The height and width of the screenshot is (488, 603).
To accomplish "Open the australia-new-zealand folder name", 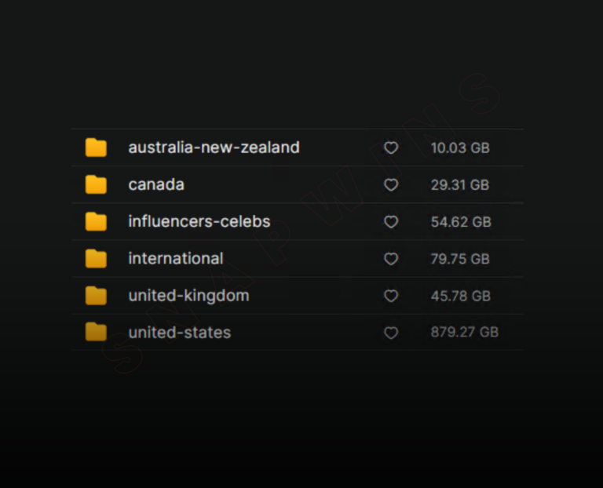I will [x=214, y=147].
